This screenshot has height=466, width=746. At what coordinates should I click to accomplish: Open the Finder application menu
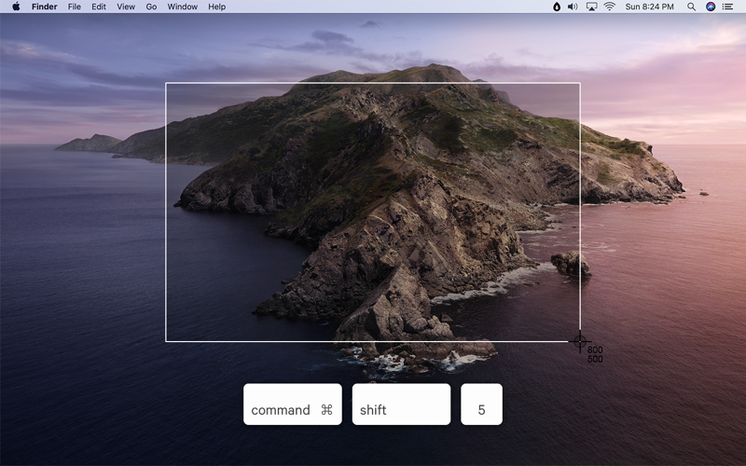pos(44,7)
